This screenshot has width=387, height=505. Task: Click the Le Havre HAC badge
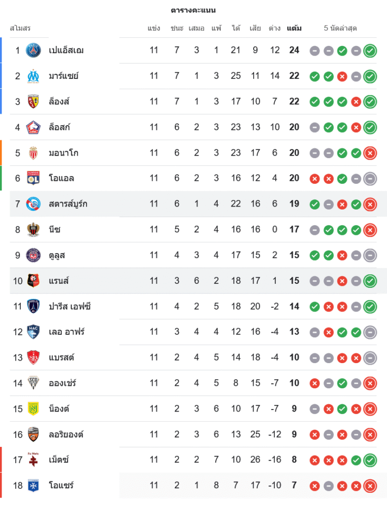click(x=33, y=332)
